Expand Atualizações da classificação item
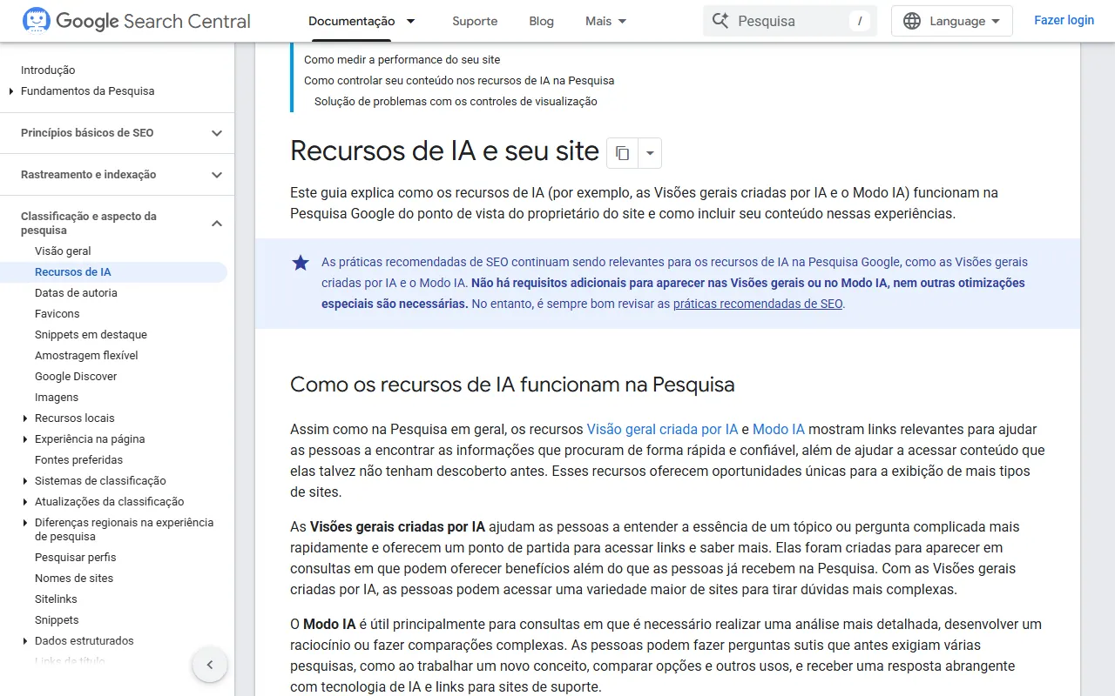This screenshot has height=696, width=1115. pos(25,502)
